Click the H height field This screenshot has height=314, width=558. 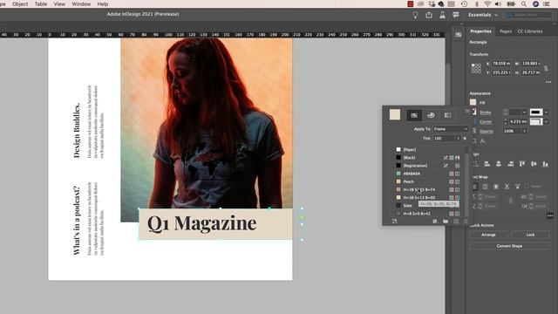531,72
